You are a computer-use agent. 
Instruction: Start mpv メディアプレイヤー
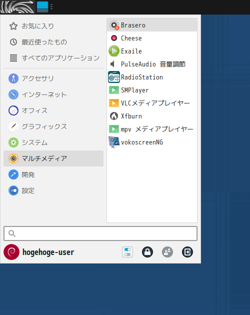(152, 129)
